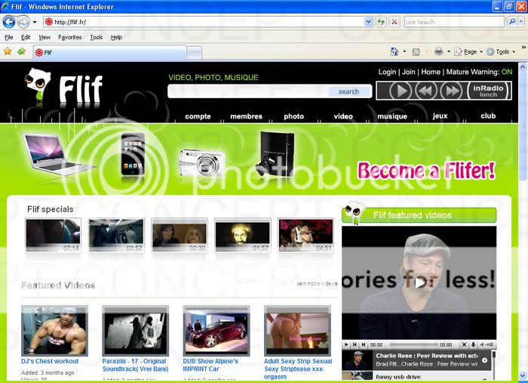Open the recent pages dropdown arrow
This screenshot has height=383, width=528.
[35, 22]
